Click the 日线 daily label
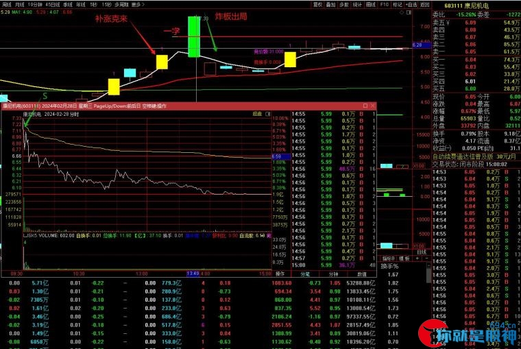This screenshot has width=521, height=349. coord(422,252)
